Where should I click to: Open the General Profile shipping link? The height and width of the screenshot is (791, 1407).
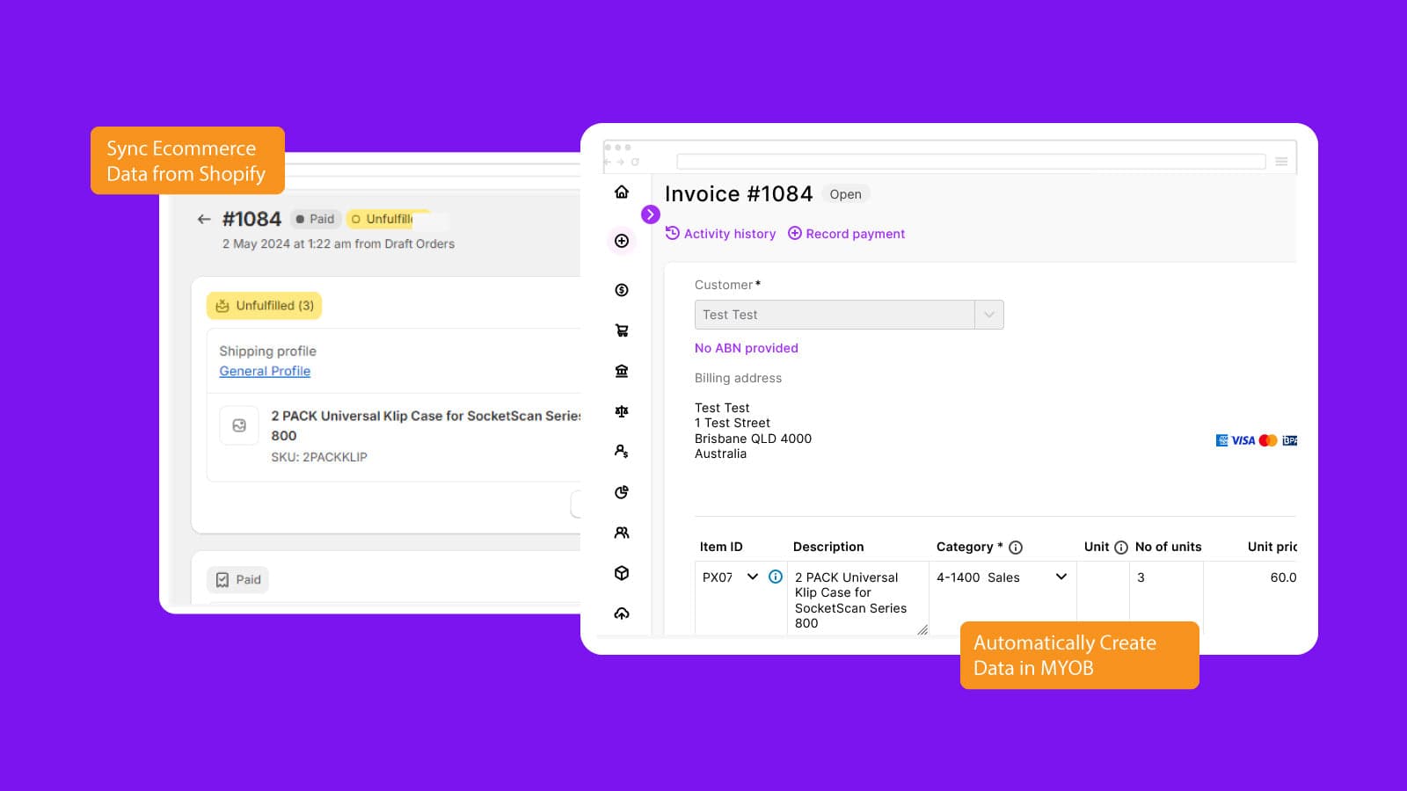click(264, 371)
